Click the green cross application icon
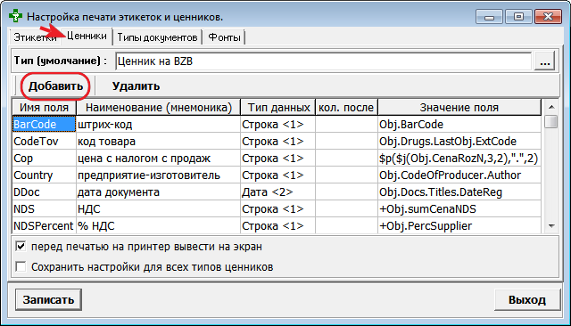Viewport: 571px width, 326px height. coord(16,16)
